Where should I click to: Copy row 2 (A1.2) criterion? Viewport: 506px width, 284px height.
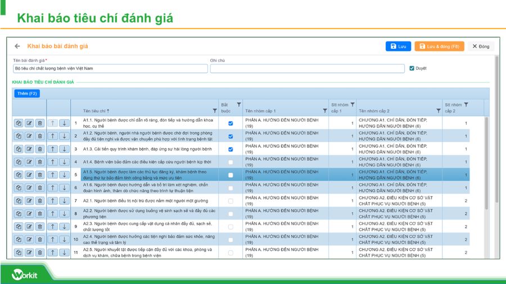(19, 136)
